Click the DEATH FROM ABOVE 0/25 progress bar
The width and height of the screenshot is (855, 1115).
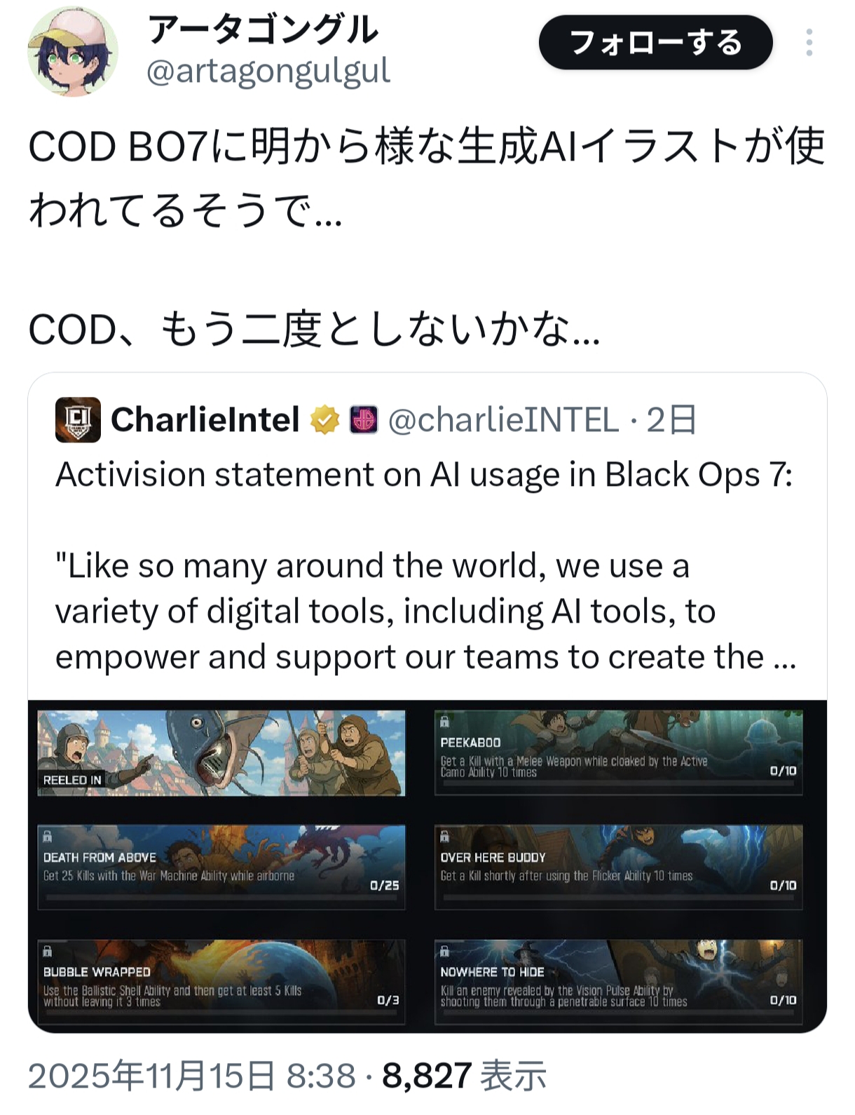pyautogui.click(x=221, y=899)
